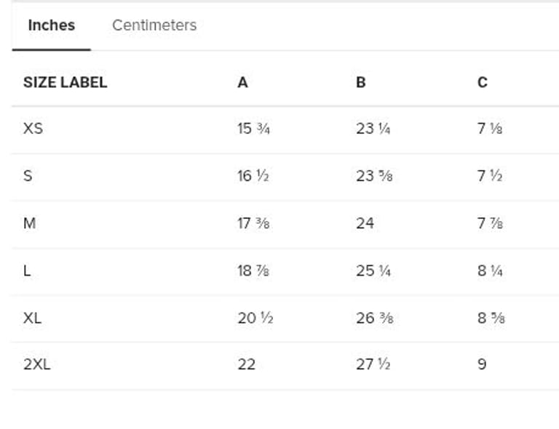Select the Inches tab
The width and height of the screenshot is (559, 429).
[51, 25]
